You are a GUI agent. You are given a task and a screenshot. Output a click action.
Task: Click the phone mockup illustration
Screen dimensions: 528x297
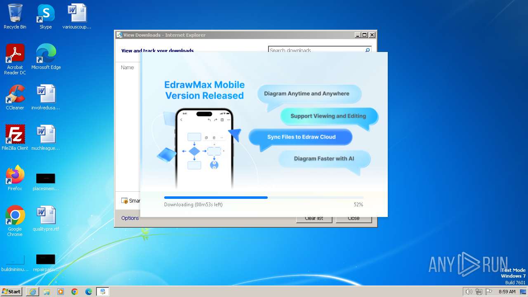point(204,148)
